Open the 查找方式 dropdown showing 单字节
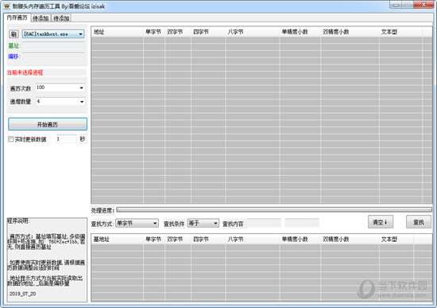 click(x=137, y=223)
